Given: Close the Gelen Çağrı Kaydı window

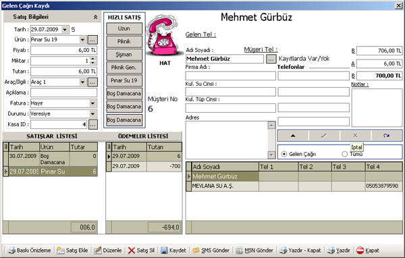Looking at the screenshot, I should [x=398, y=5].
